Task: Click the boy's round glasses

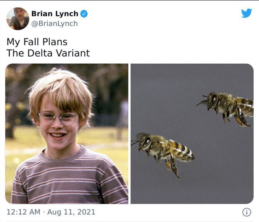Action: 58,118
